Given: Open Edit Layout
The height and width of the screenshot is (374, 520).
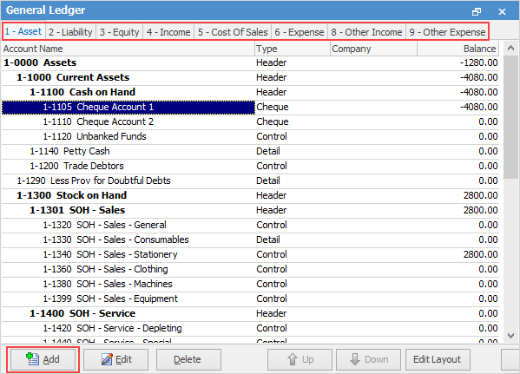Looking at the screenshot, I should (x=438, y=359).
